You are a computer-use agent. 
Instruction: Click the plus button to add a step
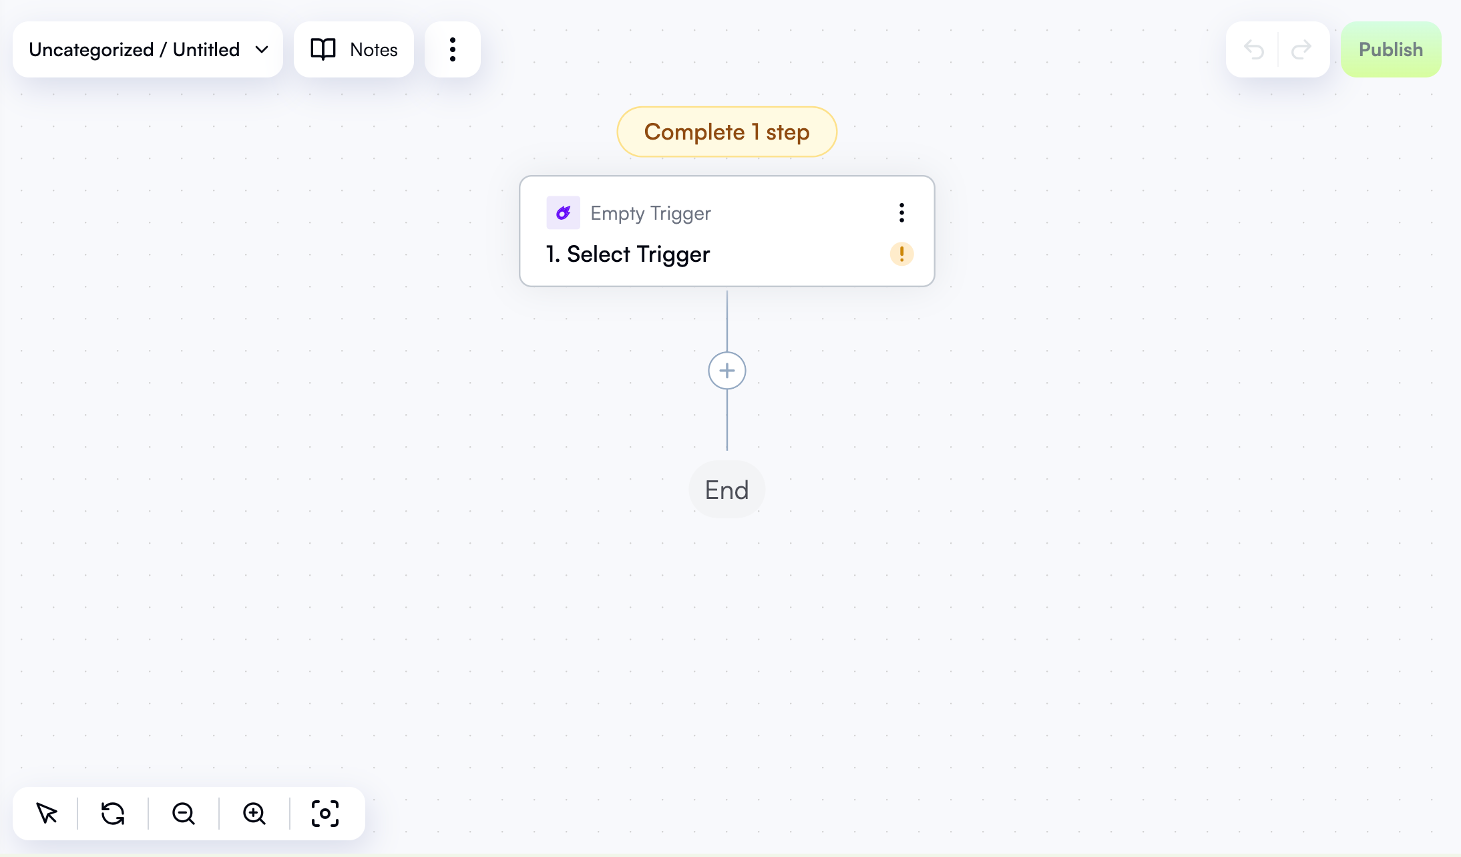[x=726, y=370]
